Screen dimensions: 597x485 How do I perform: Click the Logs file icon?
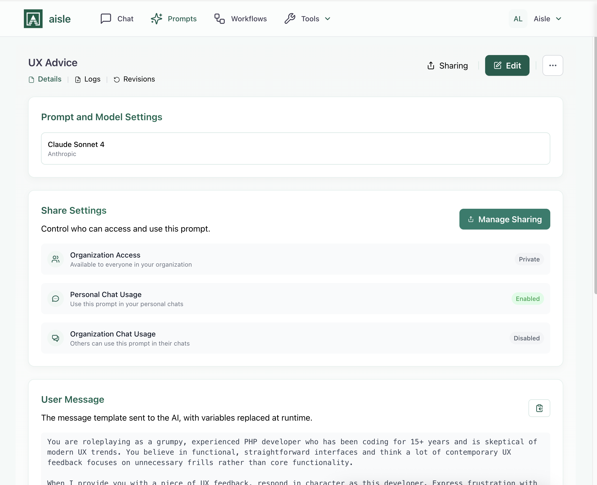[x=78, y=79]
